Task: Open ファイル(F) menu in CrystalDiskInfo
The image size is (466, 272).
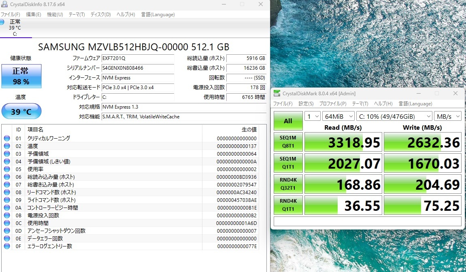Action: [10, 14]
